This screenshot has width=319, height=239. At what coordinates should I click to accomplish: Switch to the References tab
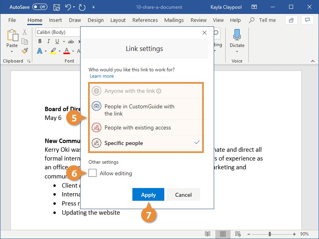[145, 20]
